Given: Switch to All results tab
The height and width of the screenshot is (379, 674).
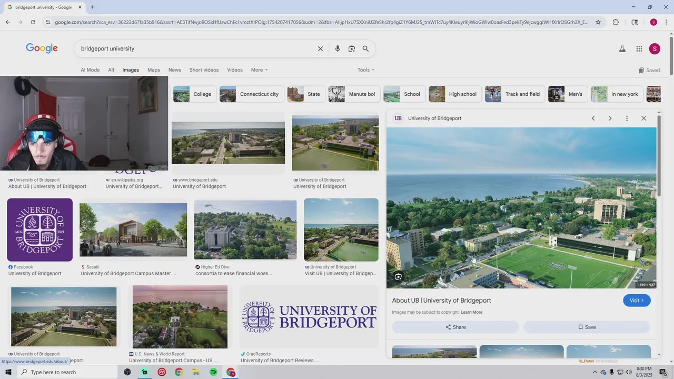Looking at the screenshot, I should pos(111,70).
